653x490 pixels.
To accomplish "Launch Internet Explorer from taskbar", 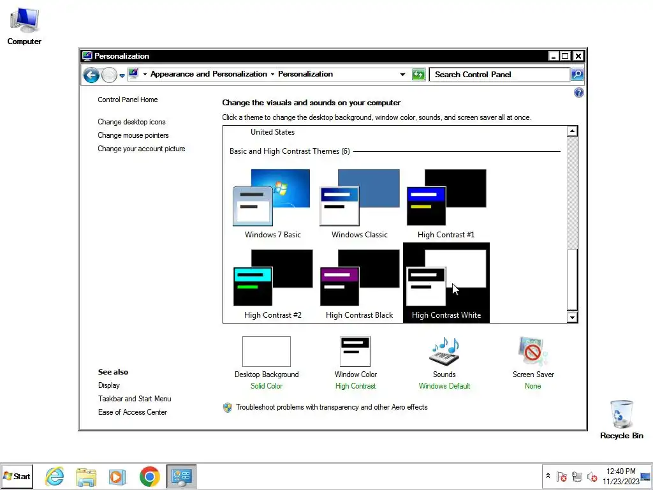I will pos(54,476).
